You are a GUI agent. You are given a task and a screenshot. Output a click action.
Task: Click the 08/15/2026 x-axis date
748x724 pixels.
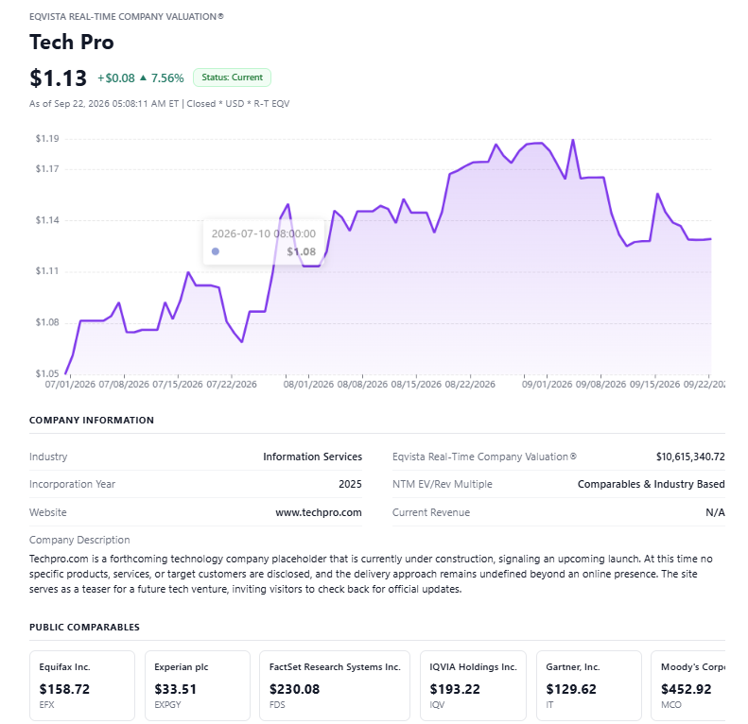coord(416,385)
